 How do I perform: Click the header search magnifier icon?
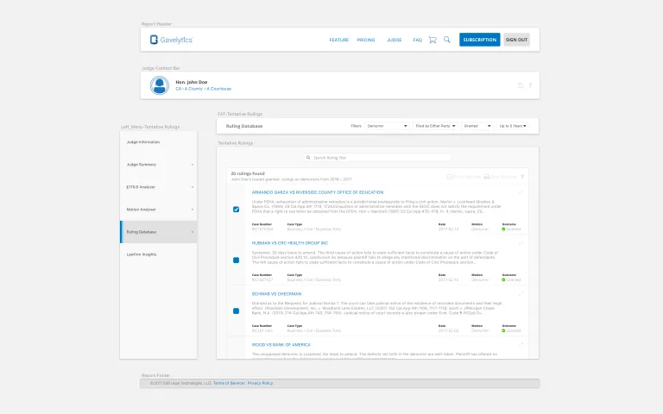pos(446,40)
